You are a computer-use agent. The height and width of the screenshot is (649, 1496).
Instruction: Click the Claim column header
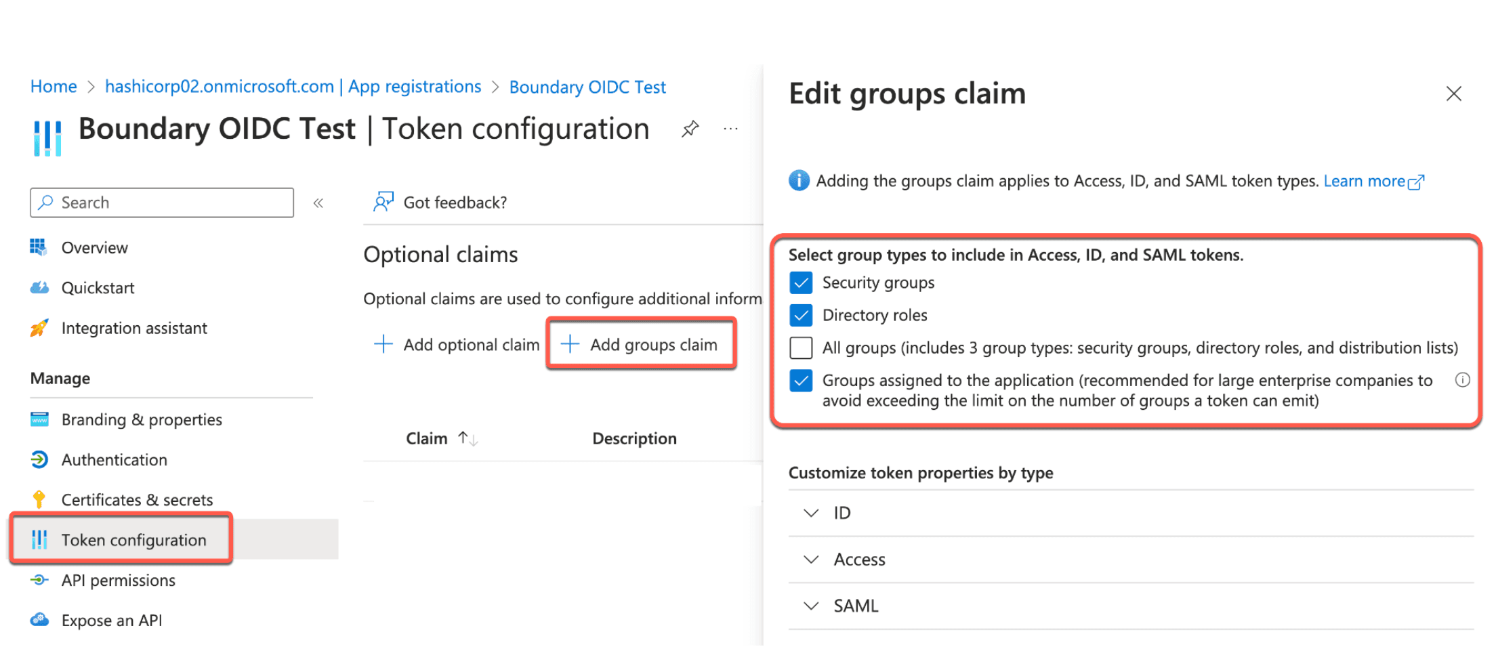[427, 438]
